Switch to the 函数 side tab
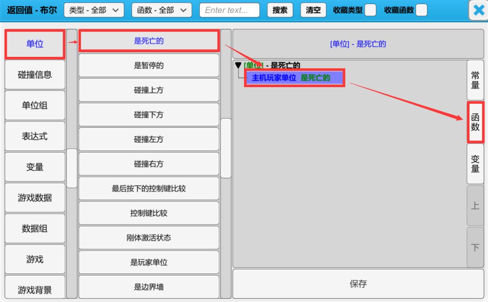Image resolution: width=488 pixels, height=302 pixels. point(475,122)
